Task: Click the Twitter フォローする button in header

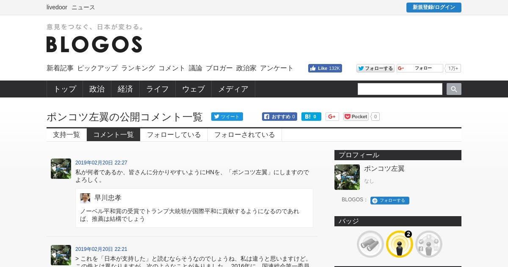Action: [375, 68]
